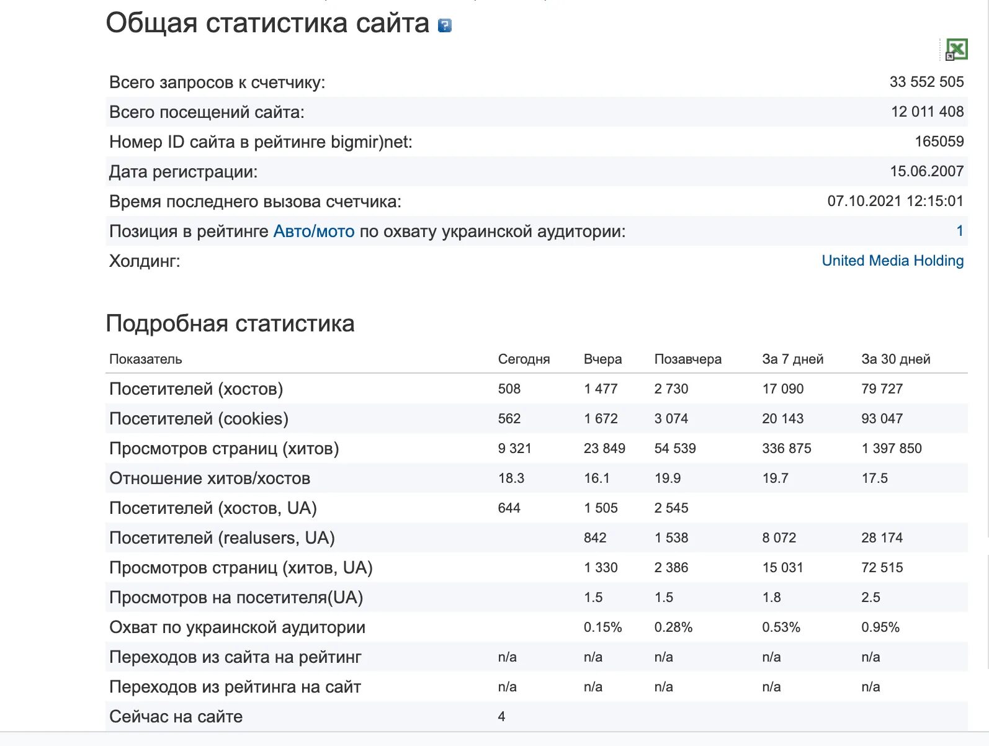Select current visitors on site value 4
Viewport: 989px width, 746px height.
point(501,716)
